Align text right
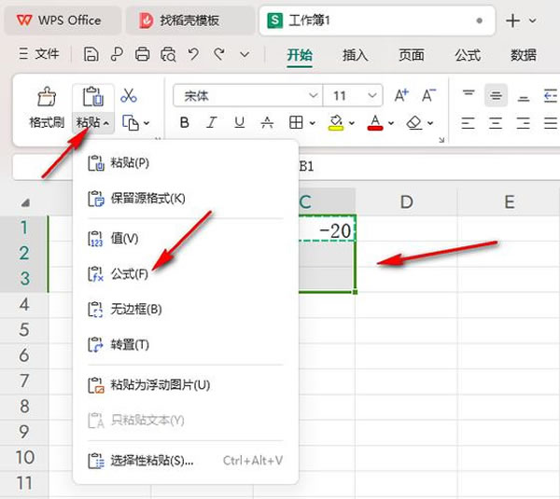560x499 pixels. (x=524, y=123)
